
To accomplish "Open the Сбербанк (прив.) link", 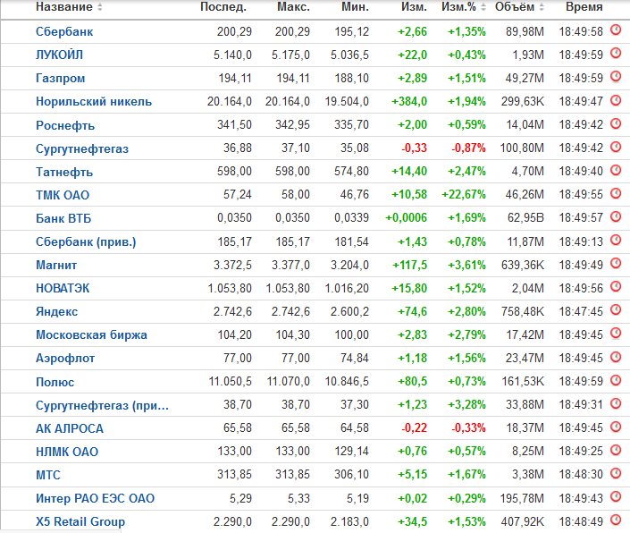I will tap(86, 241).
